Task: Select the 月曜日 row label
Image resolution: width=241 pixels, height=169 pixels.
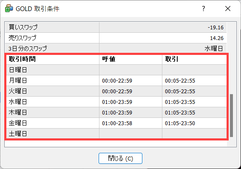Action: pyautogui.click(x=18, y=80)
